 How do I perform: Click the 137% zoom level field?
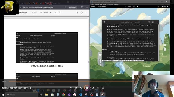(x=46, y=13)
